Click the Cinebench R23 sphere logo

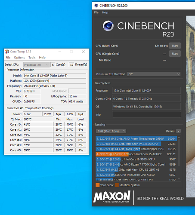coord(108,26)
